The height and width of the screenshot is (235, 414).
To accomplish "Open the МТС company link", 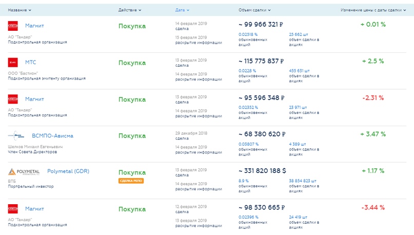I will 30,63.
